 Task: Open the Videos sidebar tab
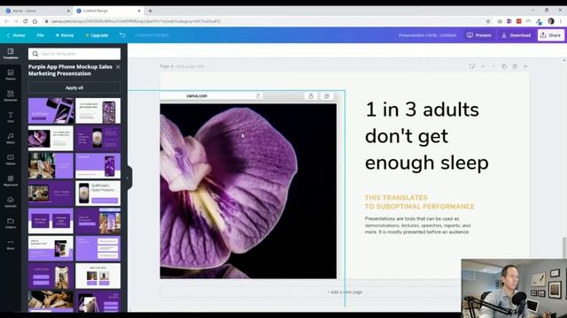11,160
